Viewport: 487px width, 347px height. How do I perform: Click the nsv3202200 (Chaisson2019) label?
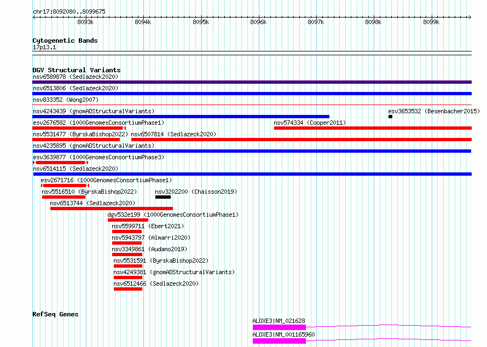196,192
